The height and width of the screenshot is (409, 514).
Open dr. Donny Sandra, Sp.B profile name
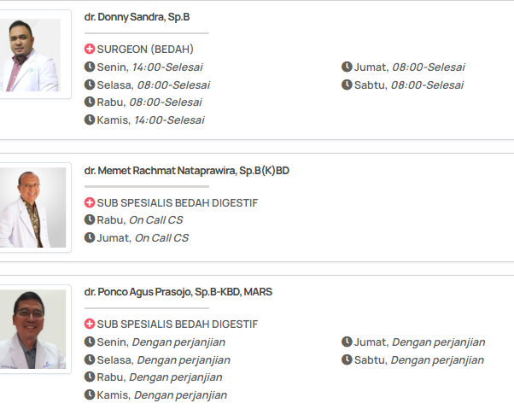[x=137, y=16]
